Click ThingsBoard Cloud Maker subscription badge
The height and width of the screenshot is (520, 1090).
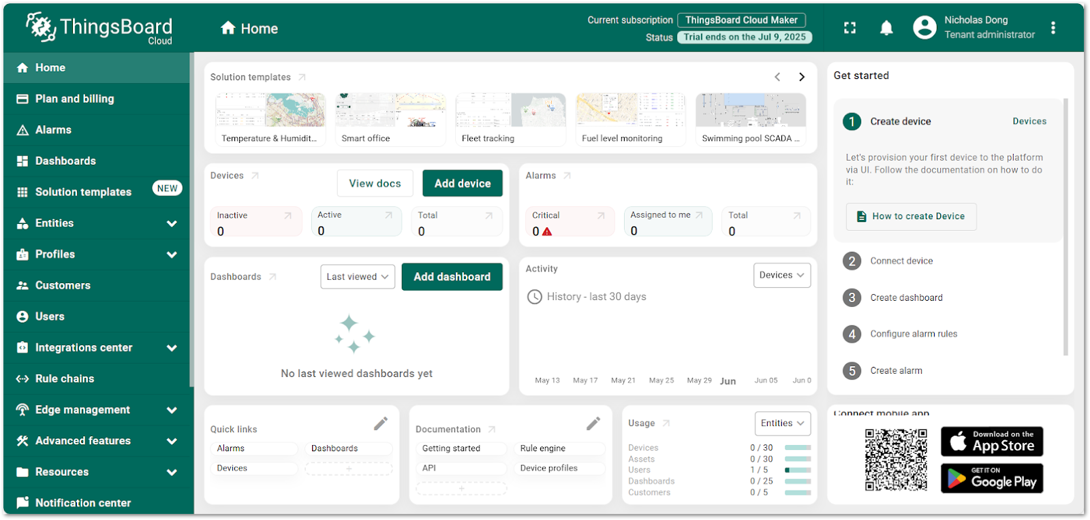[741, 20]
